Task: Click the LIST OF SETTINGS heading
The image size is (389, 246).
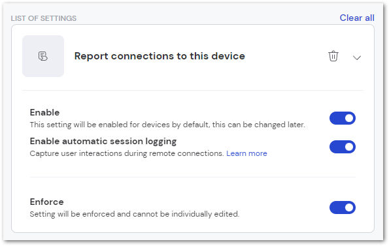Action: tap(44, 18)
